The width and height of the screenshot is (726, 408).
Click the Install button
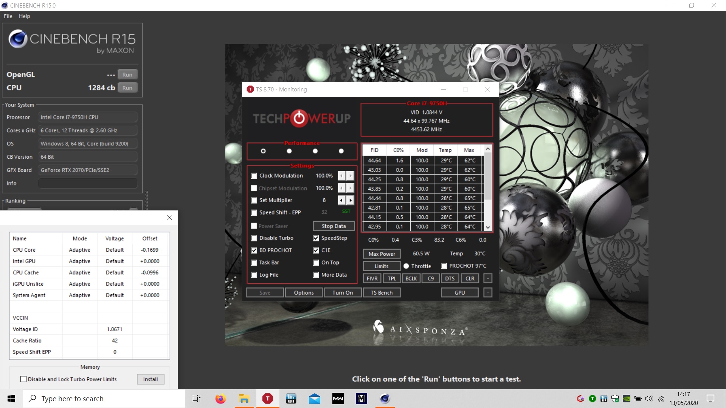(150, 379)
